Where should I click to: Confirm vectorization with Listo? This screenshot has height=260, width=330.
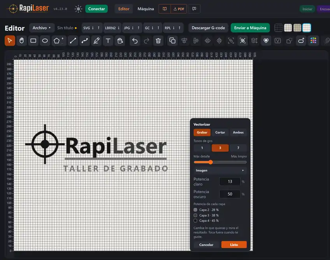click(234, 245)
